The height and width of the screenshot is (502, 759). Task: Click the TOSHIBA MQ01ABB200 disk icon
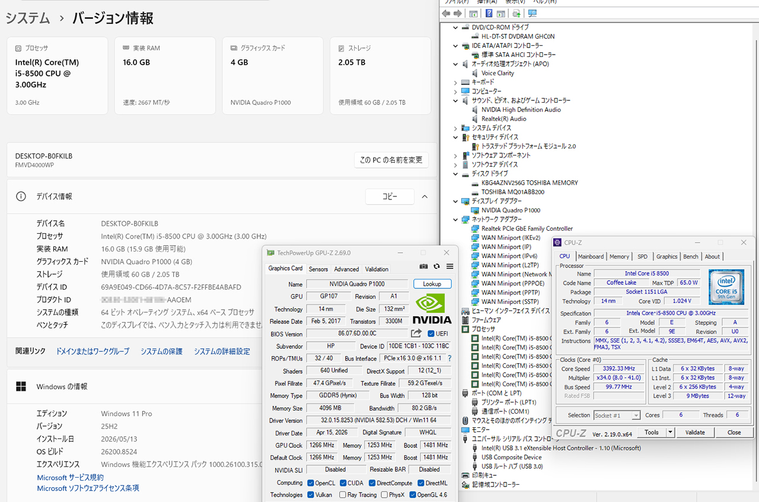click(476, 192)
